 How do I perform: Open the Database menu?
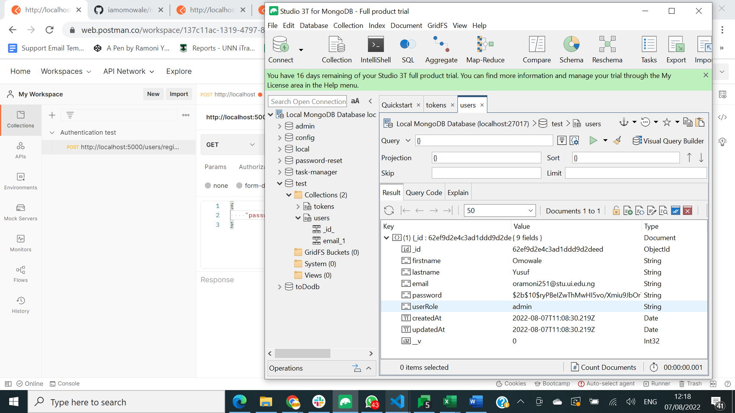point(314,26)
